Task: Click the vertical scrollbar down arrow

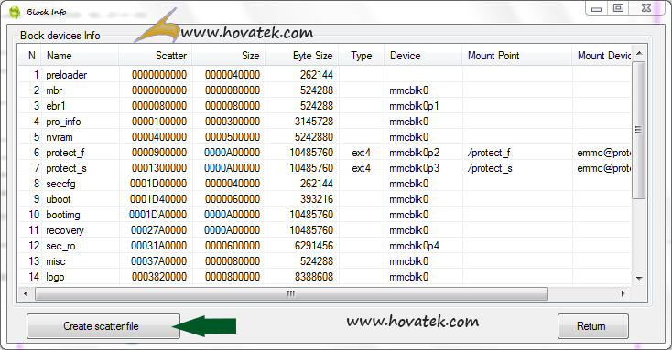Action: tap(639, 278)
